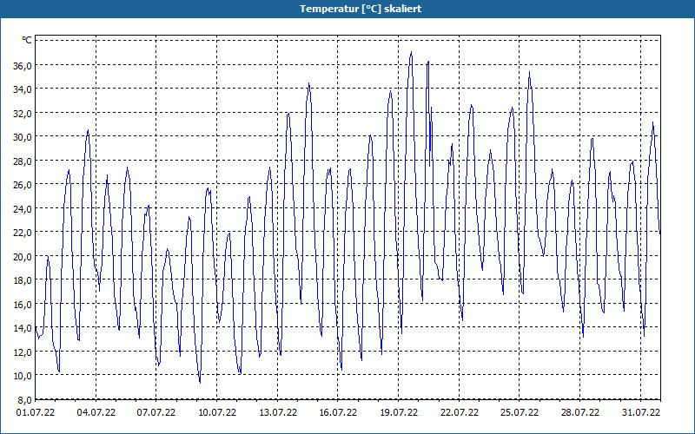Image resolution: width=695 pixels, height=434 pixels.
Task: Select the 07.07.22 x-axis label
Action: pos(156,412)
